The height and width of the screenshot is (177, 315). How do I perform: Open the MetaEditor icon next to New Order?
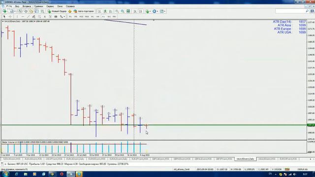70,11
